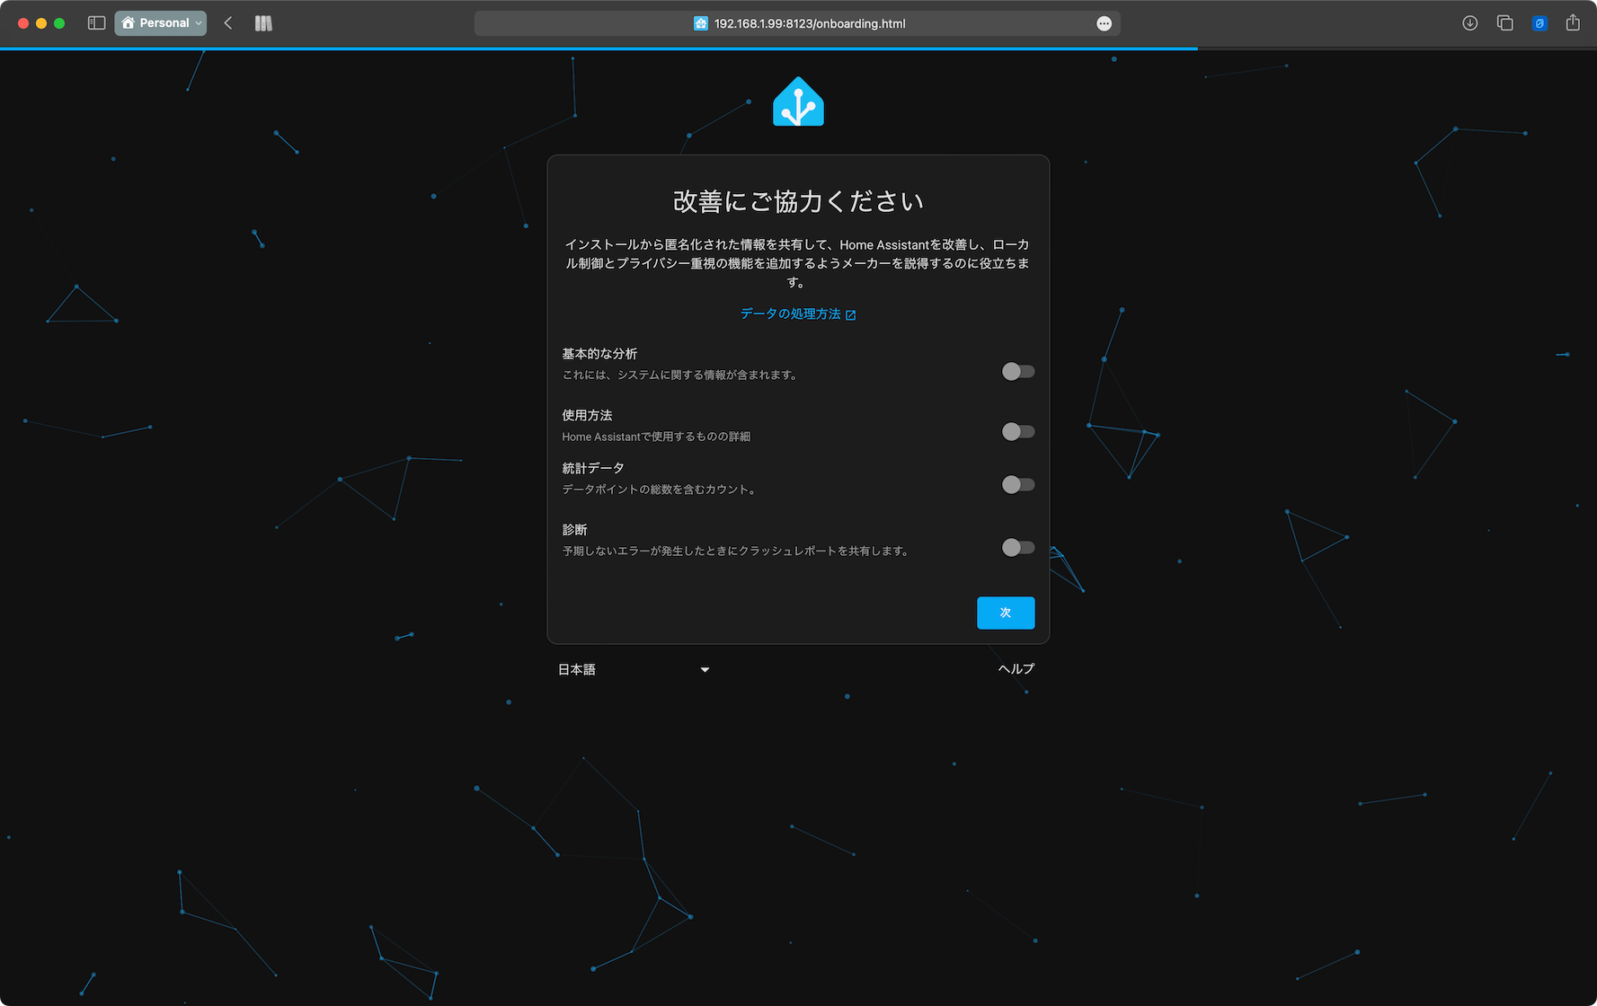Go back to previous page
The height and width of the screenshot is (1006, 1597).
[x=228, y=23]
